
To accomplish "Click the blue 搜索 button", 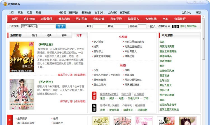I will pos(61,26).
